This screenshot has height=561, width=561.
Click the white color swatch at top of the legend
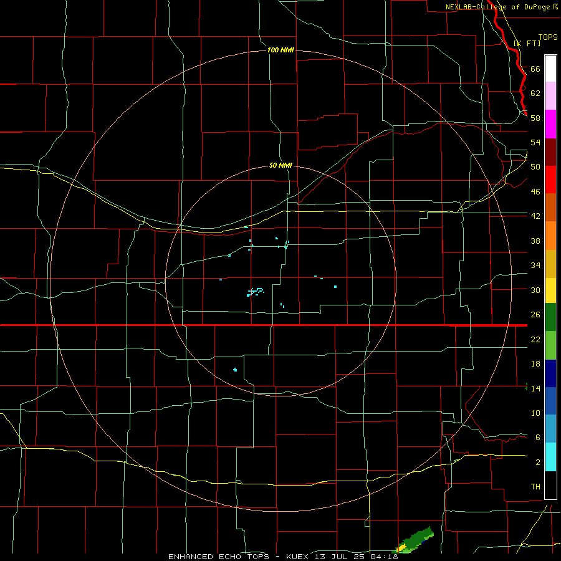click(550, 69)
